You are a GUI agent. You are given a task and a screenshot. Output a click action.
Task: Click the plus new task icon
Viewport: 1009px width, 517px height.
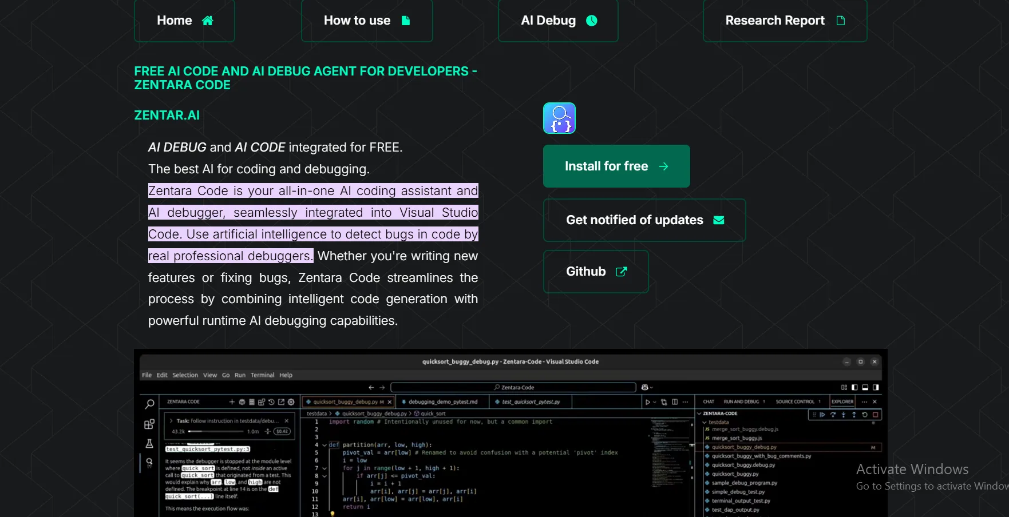click(x=232, y=402)
